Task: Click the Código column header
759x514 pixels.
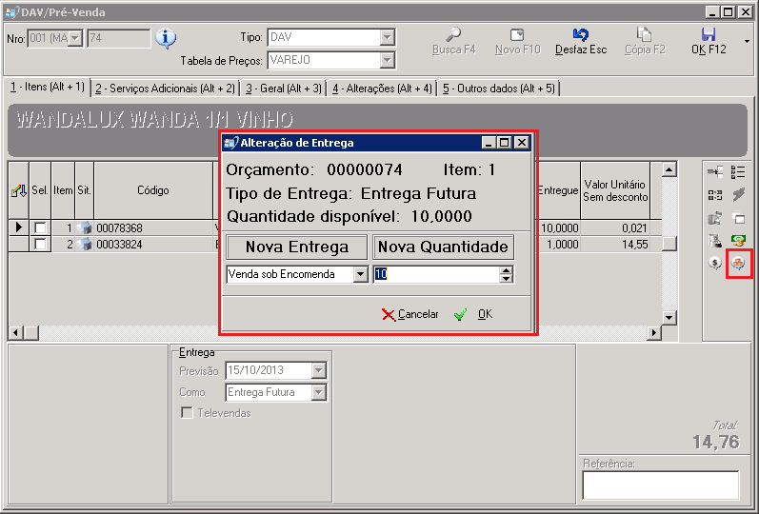Action: (x=153, y=190)
